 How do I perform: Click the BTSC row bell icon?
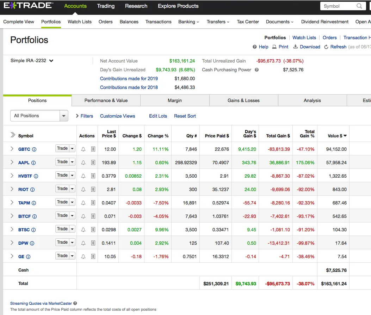[x=83, y=230]
